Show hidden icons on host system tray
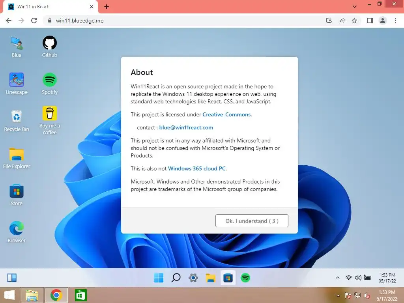This screenshot has height=303, width=404. coord(338,295)
